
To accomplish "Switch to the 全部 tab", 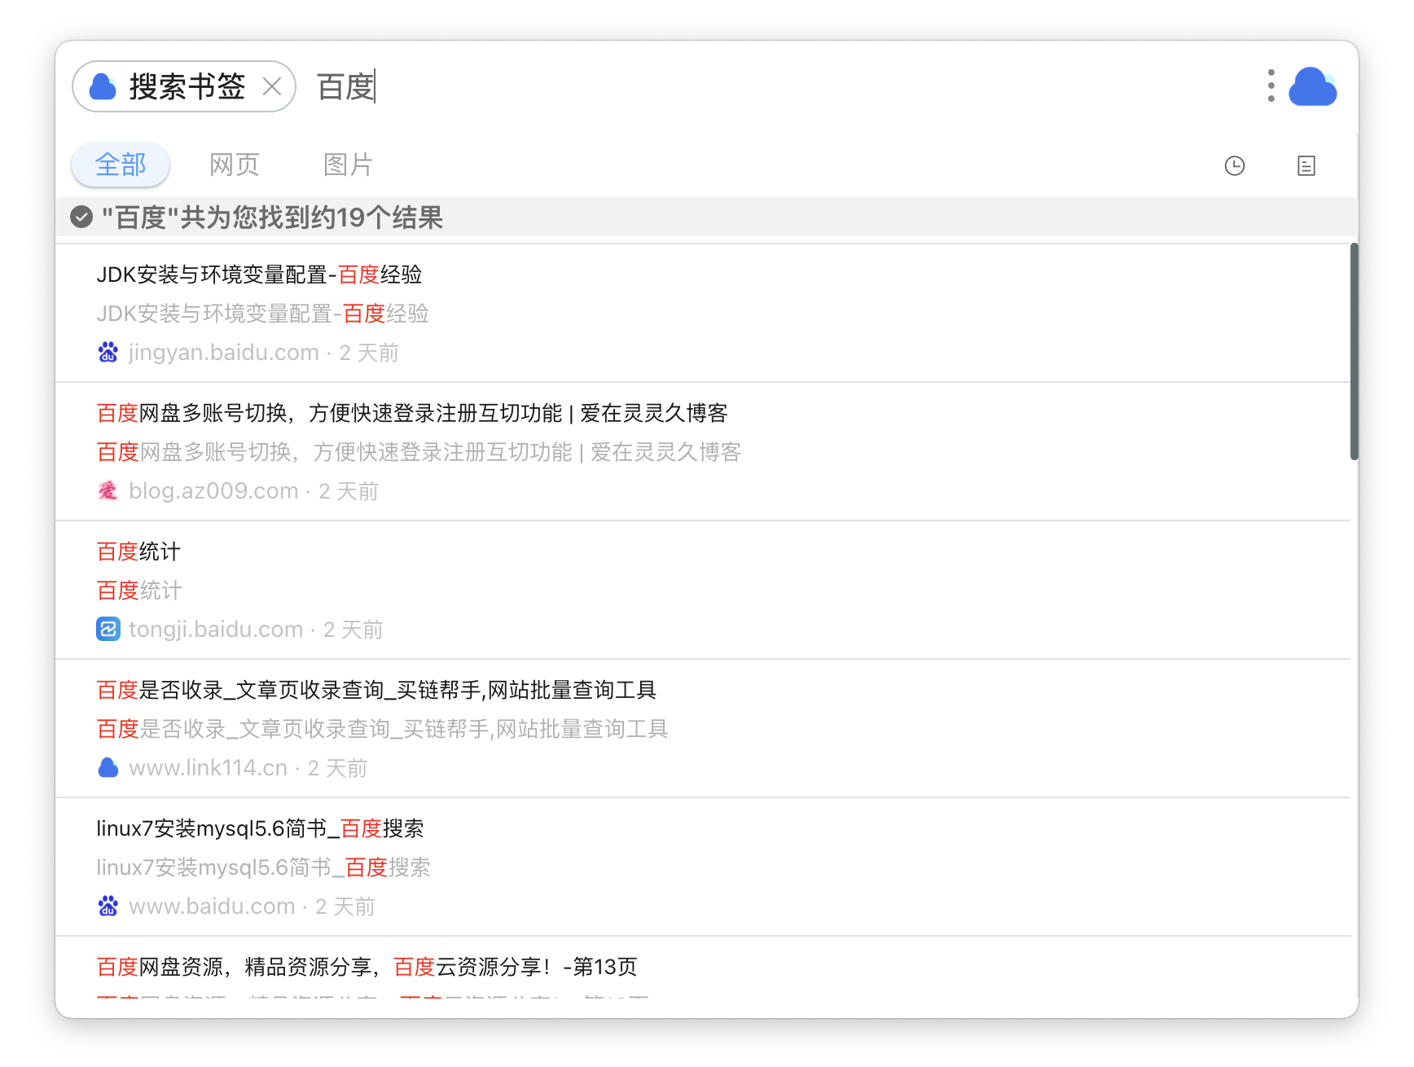I will click(x=121, y=165).
